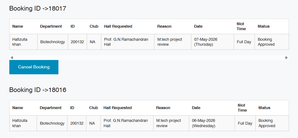Click the Department column header in booking 18016

[51, 108]
